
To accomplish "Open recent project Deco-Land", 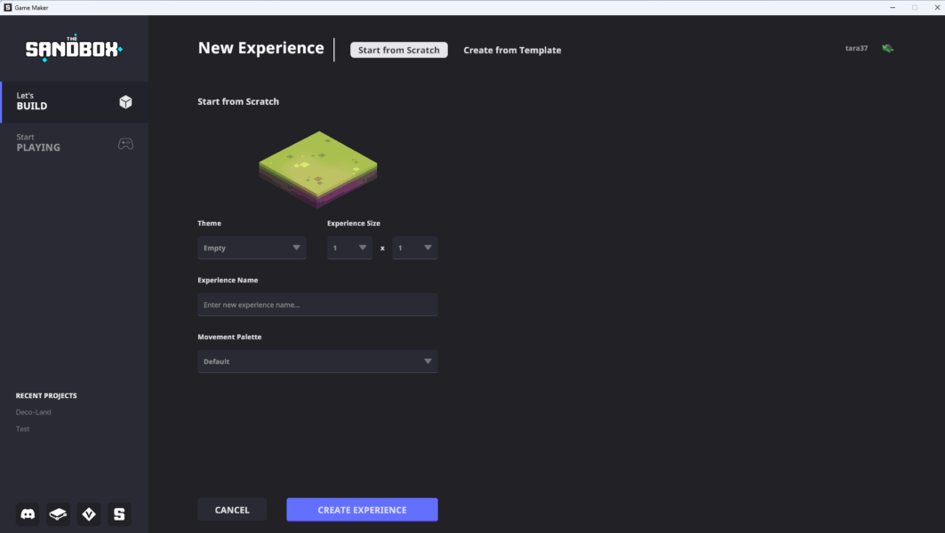I will point(33,412).
